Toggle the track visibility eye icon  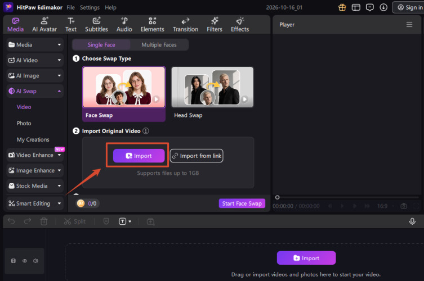[x=25, y=261]
